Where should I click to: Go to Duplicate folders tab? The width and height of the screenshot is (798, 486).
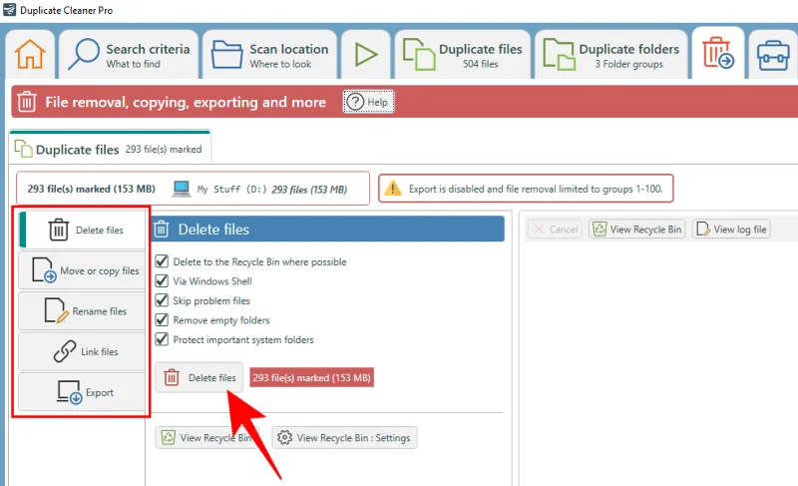[x=611, y=54]
